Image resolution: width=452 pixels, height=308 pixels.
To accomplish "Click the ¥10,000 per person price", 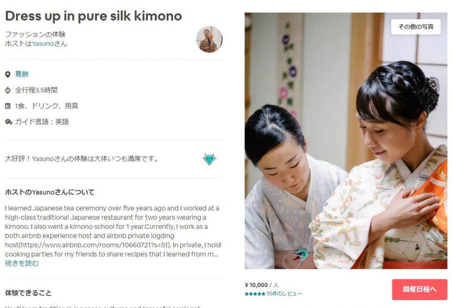I will coord(262,285).
